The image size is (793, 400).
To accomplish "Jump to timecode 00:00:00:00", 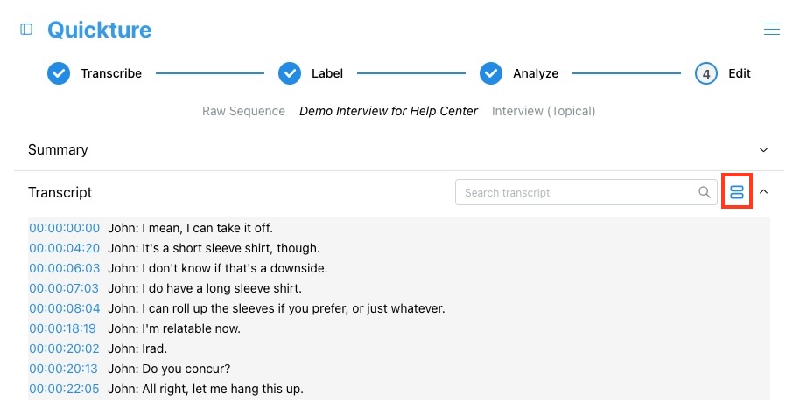I will click(64, 228).
